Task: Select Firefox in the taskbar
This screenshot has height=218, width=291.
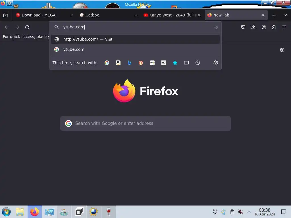Action: point(35,212)
